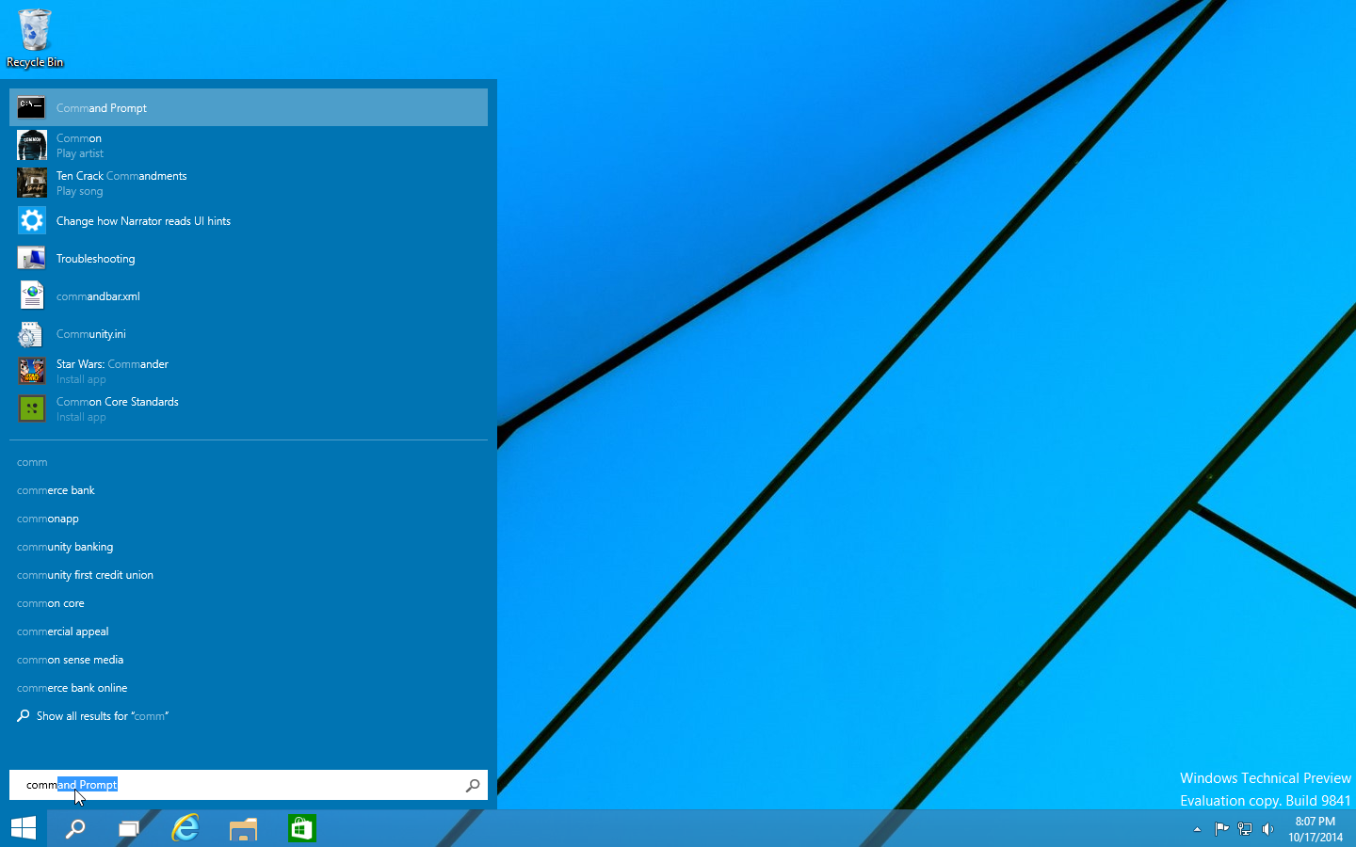This screenshot has width=1356, height=847.
Task: Show hidden system tray icons
Action: (1197, 829)
